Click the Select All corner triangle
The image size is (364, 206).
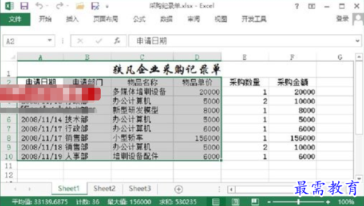point(13,57)
